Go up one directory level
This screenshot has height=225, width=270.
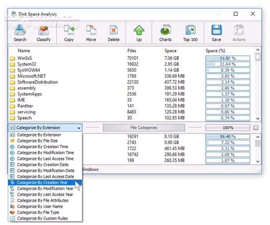(139, 32)
